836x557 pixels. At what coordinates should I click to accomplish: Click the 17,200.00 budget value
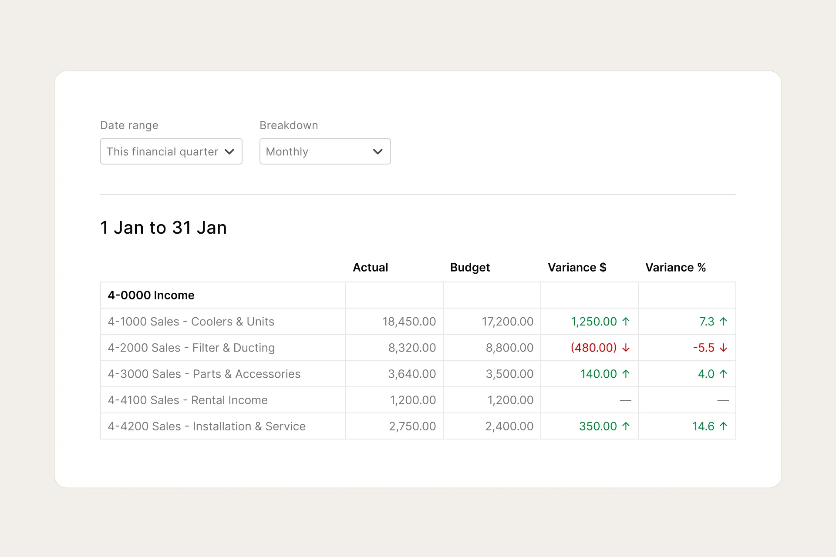click(507, 322)
